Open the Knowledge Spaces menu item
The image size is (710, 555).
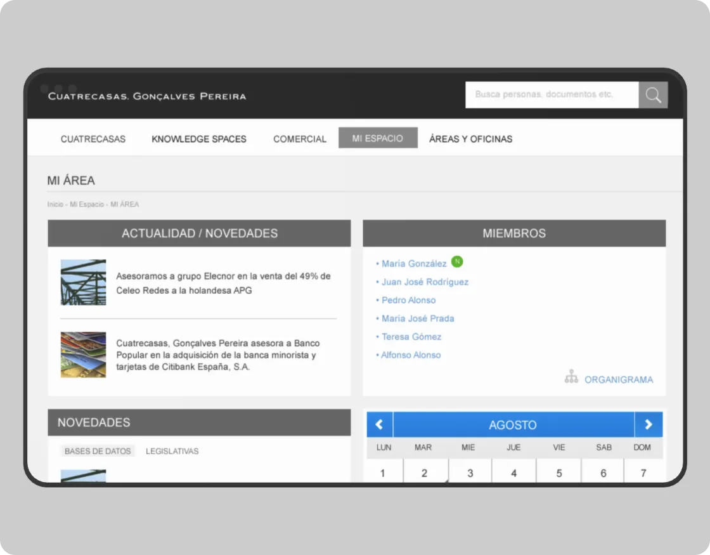tap(199, 139)
